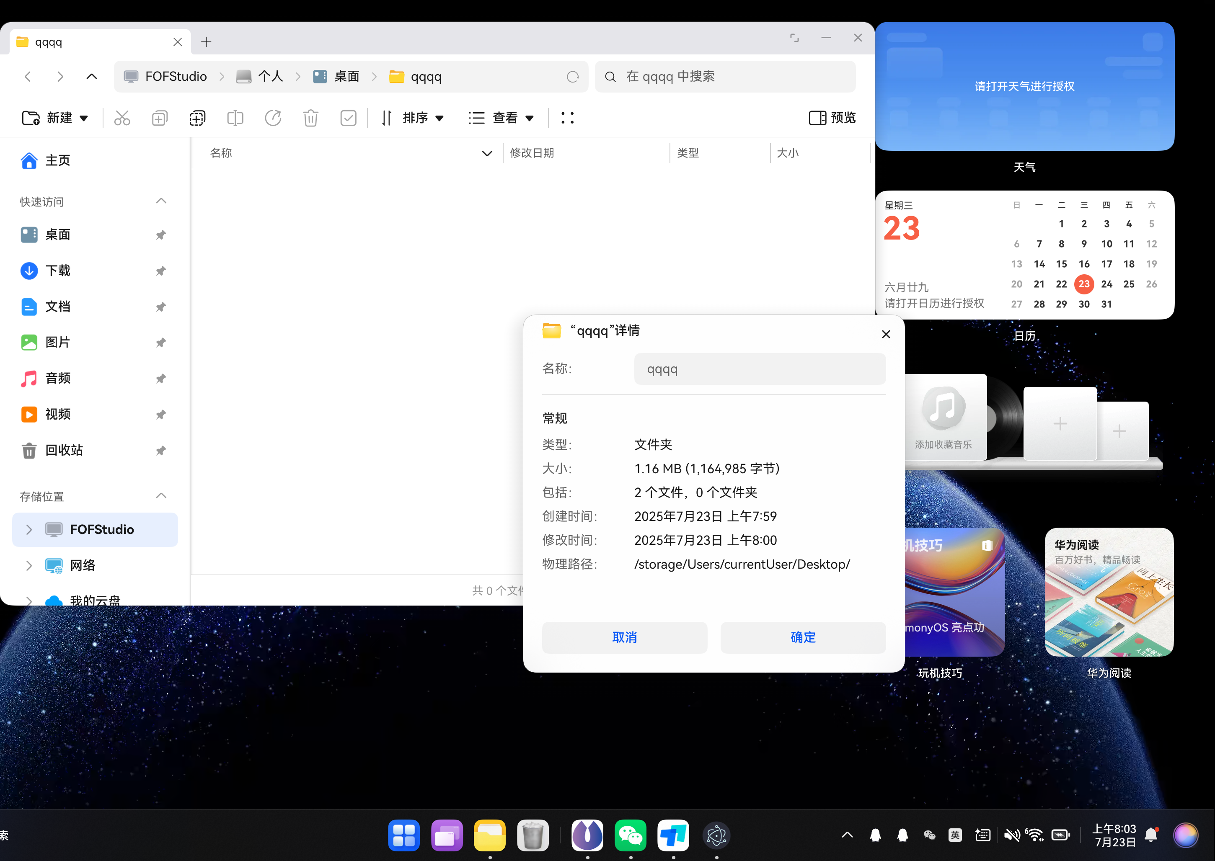Unpin 下载 with its pin icon
This screenshot has width=1215, height=861.
click(161, 271)
